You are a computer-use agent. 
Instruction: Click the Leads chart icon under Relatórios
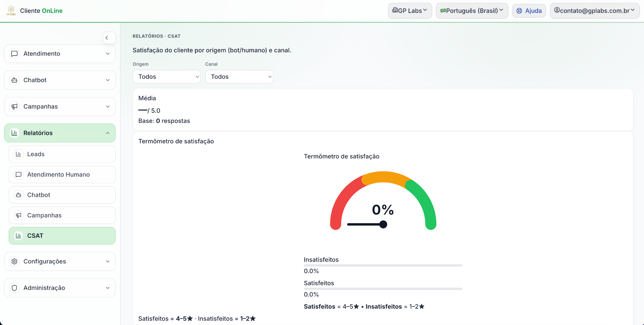pyautogui.click(x=19, y=154)
